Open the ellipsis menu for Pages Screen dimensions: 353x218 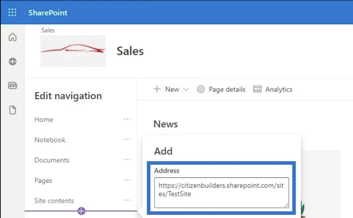(127, 180)
